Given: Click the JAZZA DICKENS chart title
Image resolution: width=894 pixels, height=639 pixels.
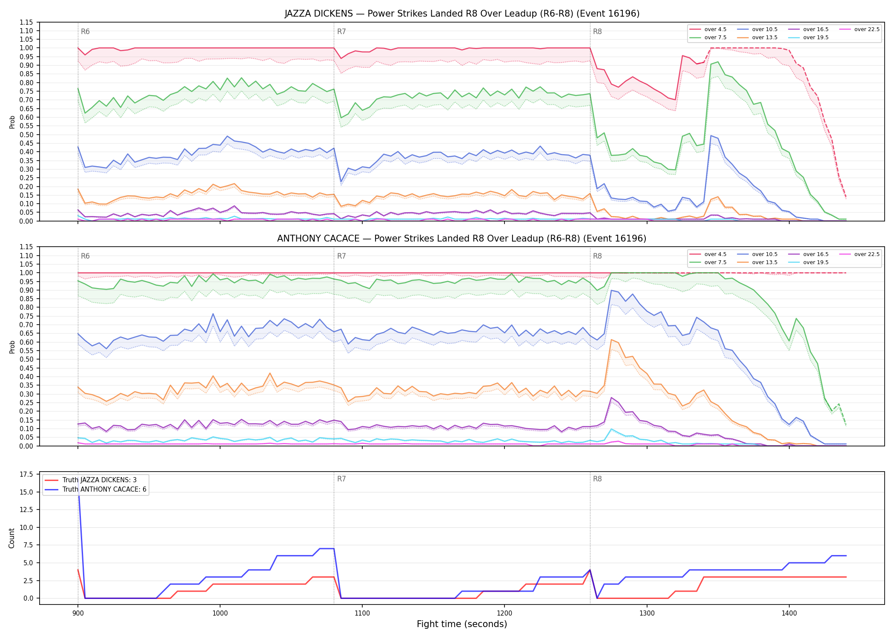Looking at the screenshot, I should tap(462, 14).
